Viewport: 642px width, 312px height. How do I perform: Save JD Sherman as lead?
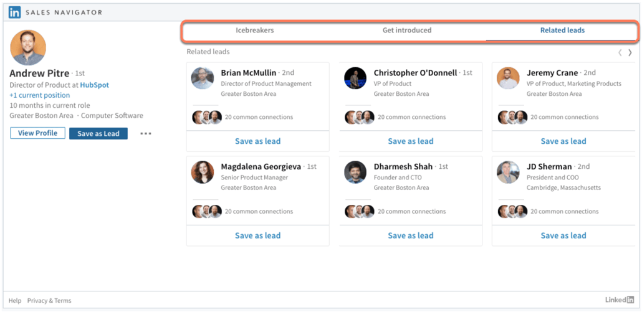point(563,235)
